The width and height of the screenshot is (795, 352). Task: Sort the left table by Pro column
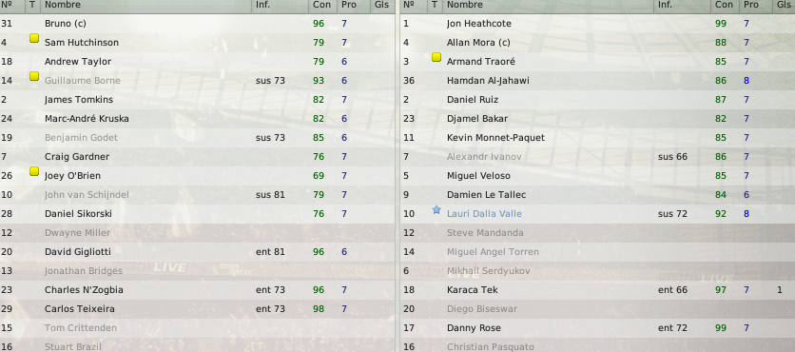tap(349, 5)
